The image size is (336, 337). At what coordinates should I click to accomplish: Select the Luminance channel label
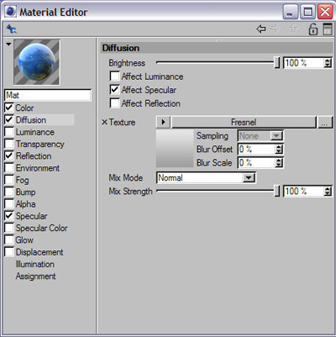[x=35, y=132]
